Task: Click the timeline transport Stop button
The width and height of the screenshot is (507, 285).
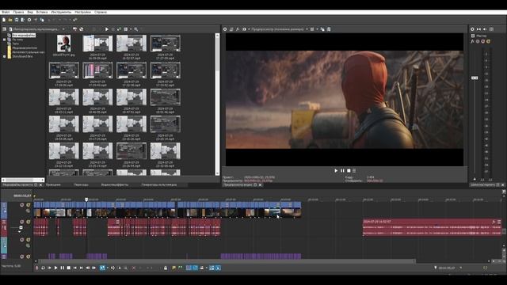Action: 69,268
